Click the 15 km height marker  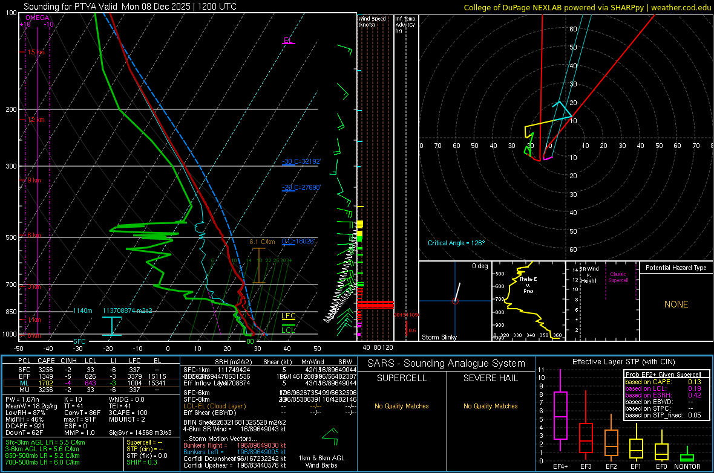click(x=36, y=53)
